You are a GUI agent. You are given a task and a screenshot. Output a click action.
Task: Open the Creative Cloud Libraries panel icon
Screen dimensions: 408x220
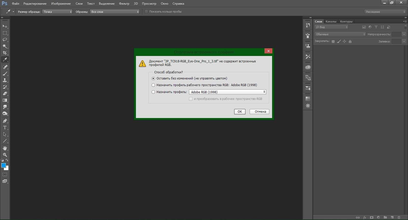click(x=308, y=67)
